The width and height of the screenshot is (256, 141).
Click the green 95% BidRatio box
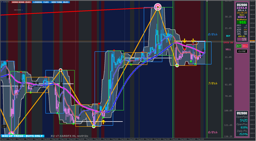pos(242,22)
